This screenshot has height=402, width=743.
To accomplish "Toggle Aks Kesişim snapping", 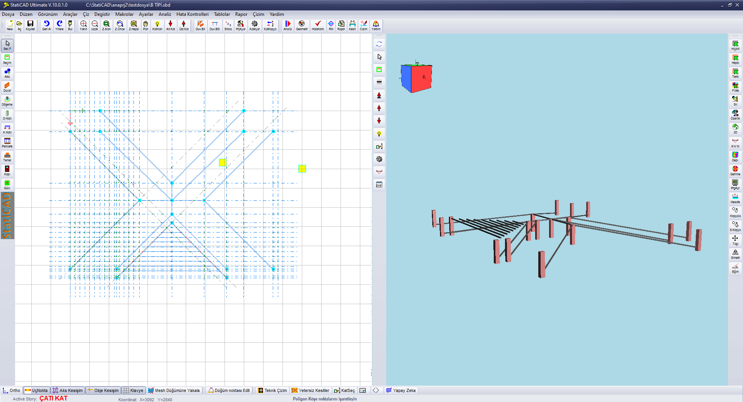I will (x=68, y=390).
